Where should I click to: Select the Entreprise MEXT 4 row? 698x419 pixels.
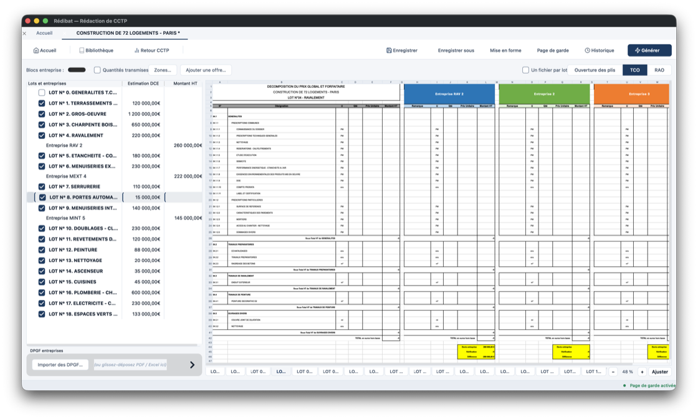click(115, 176)
